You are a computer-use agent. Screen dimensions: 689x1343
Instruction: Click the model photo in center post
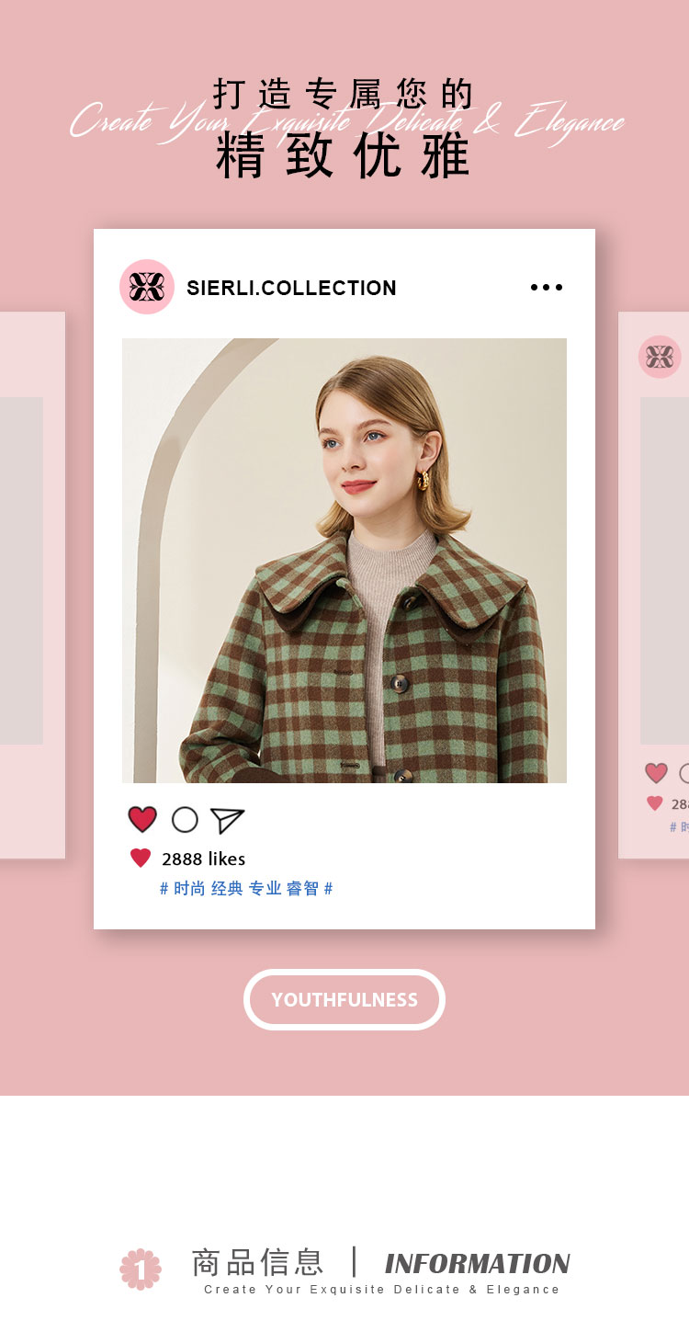[344, 561]
